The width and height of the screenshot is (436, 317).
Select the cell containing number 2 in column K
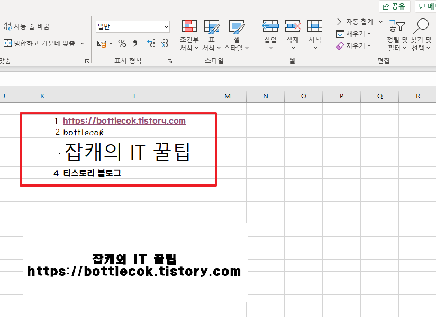pos(42,132)
